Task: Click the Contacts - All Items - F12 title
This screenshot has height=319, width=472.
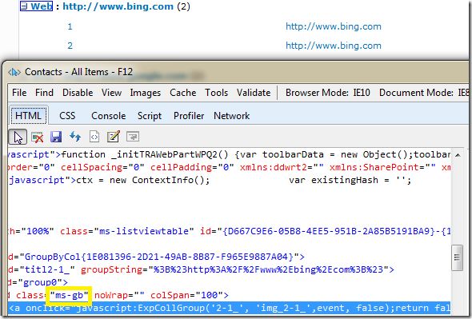Action: (x=78, y=72)
